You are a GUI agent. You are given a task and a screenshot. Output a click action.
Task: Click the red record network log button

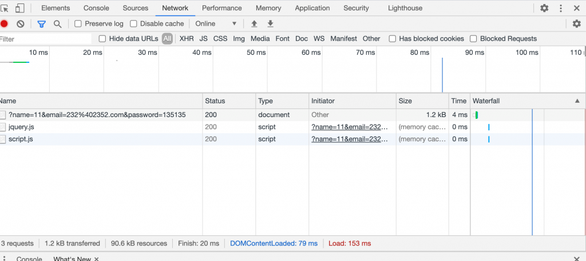click(4, 24)
